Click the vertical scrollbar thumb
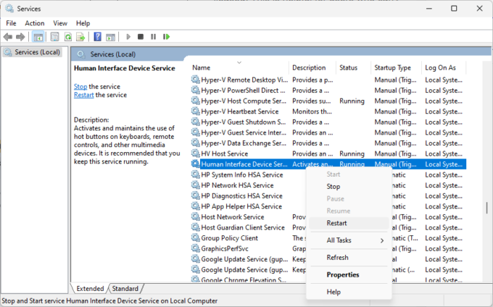 [x=487, y=208]
